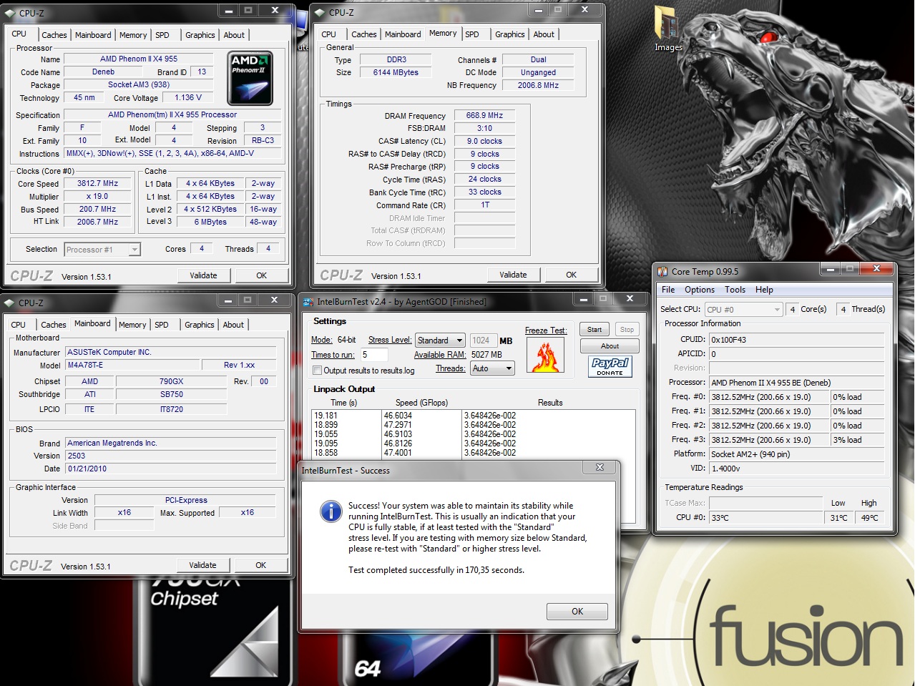Image resolution: width=915 pixels, height=686 pixels.
Task: Click the IntelBurnTest flame logo
Action: [545, 355]
